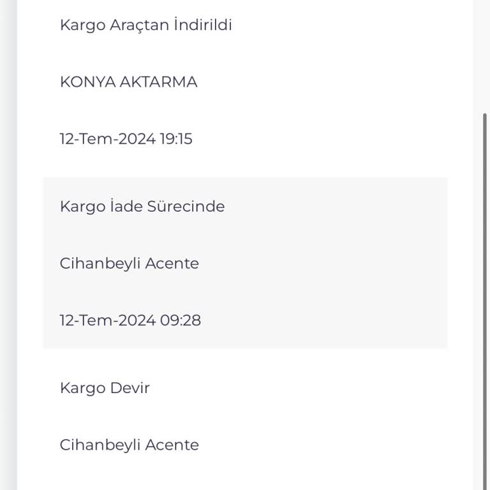This screenshot has width=490, height=490.
Task: Click the word "AKTARMA"
Action: (158, 82)
